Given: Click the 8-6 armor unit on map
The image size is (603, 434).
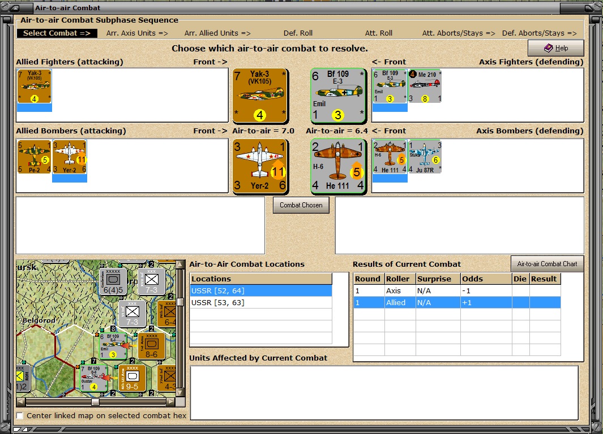Looking at the screenshot, I should (x=152, y=346).
